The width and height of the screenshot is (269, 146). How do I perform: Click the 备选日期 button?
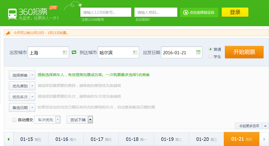coord(19,107)
